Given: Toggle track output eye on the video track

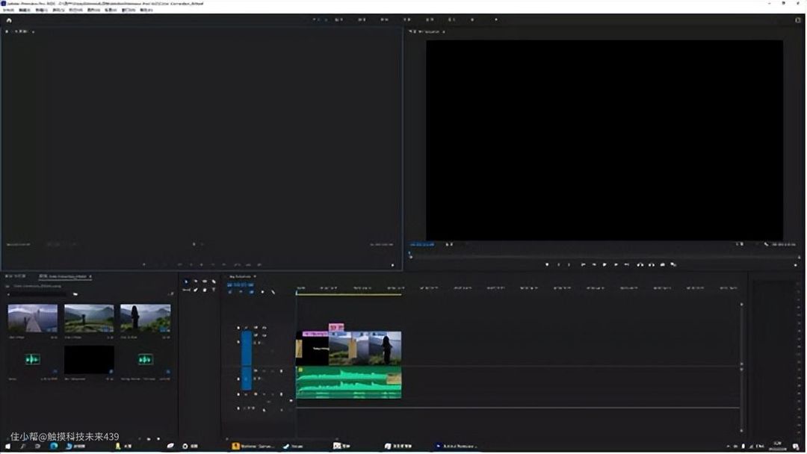Looking at the screenshot, I should (x=264, y=335).
